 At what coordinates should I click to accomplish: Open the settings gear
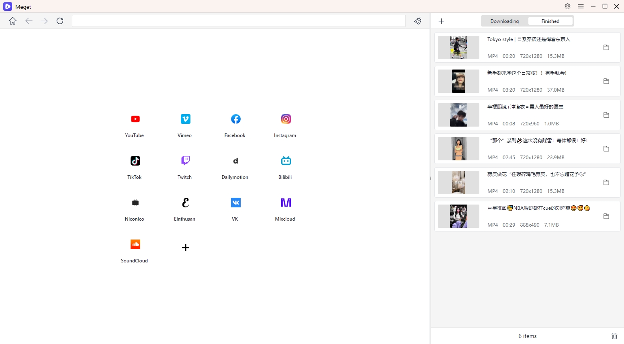click(x=567, y=6)
